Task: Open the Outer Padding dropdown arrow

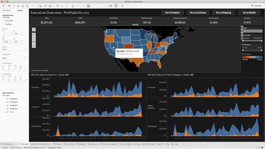Action: click(26, 69)
